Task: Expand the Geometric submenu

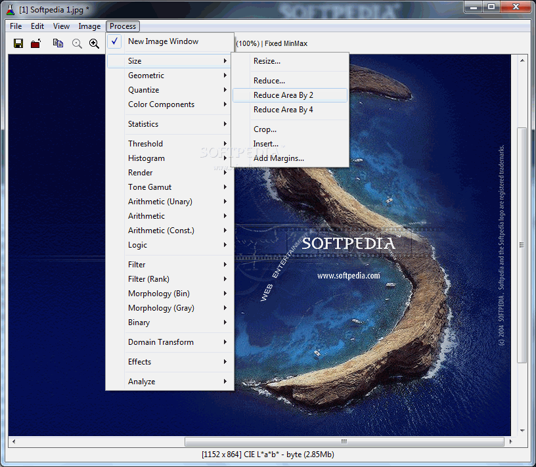Action: click(170, 76)
